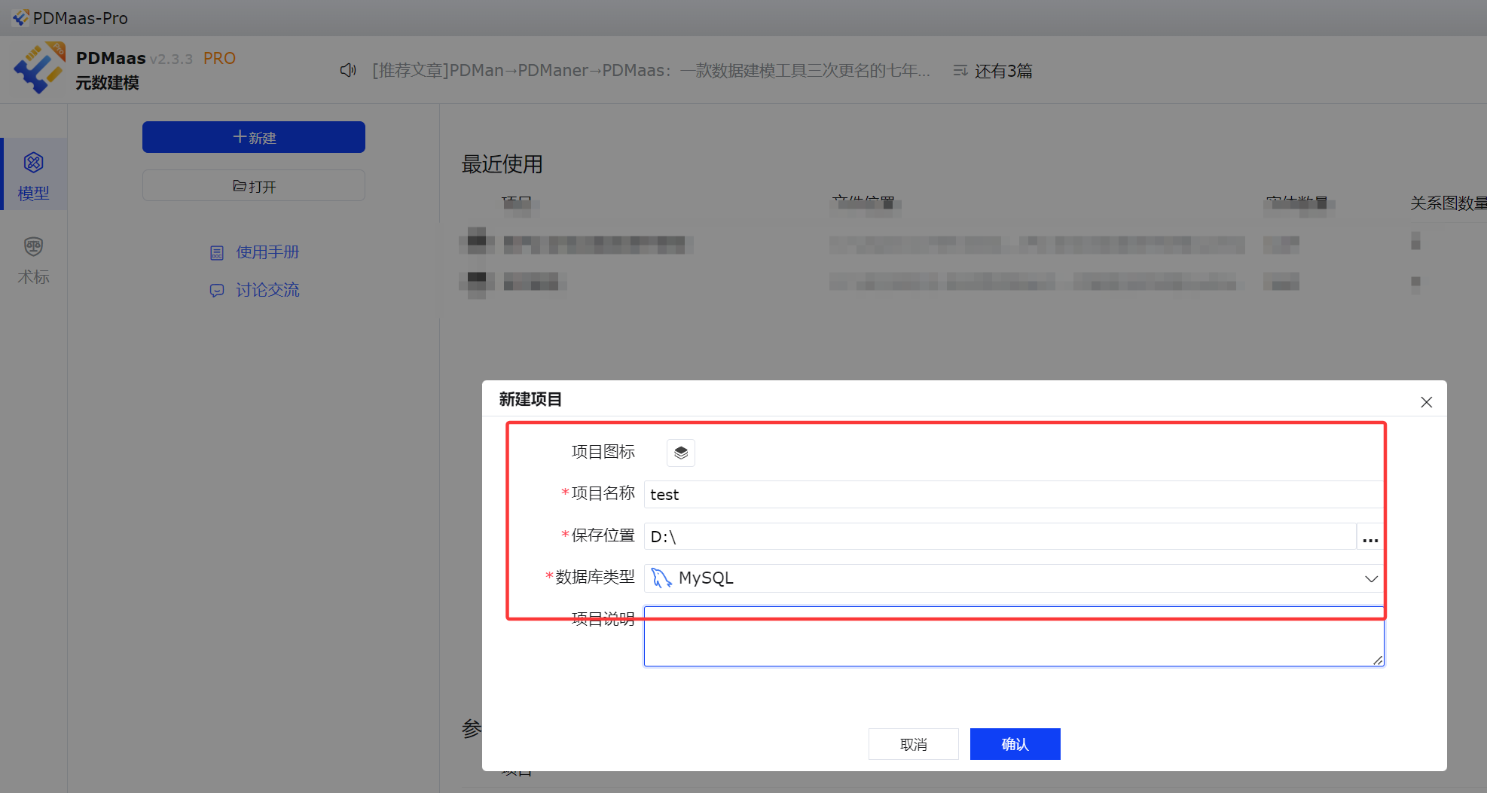Click the 打开 folder button

click(x=254, y=185)
